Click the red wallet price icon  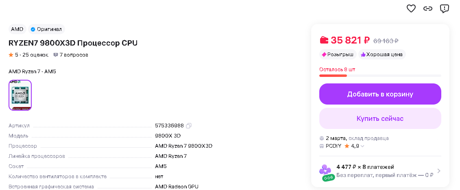pos(324,39)
